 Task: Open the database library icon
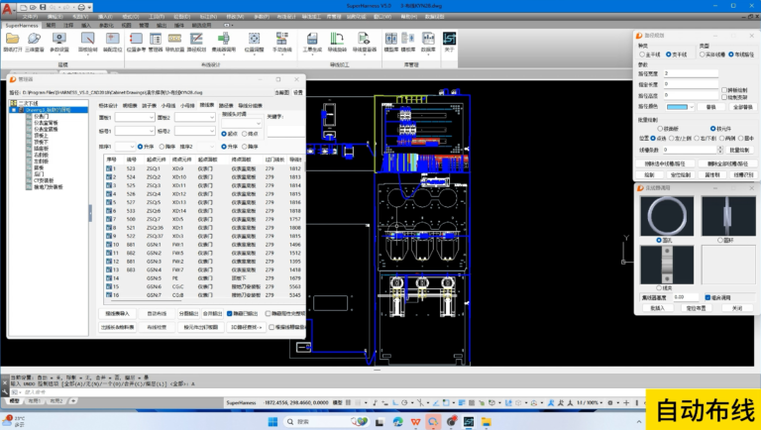pos(428,39)
